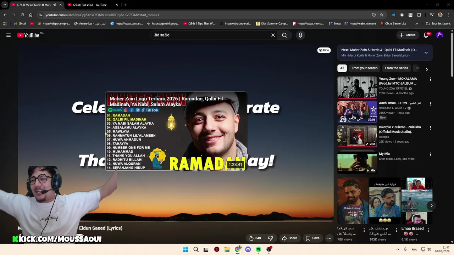Show hidden bookmarks with chevron
The image size is (454, 255).
click(416, 24)
